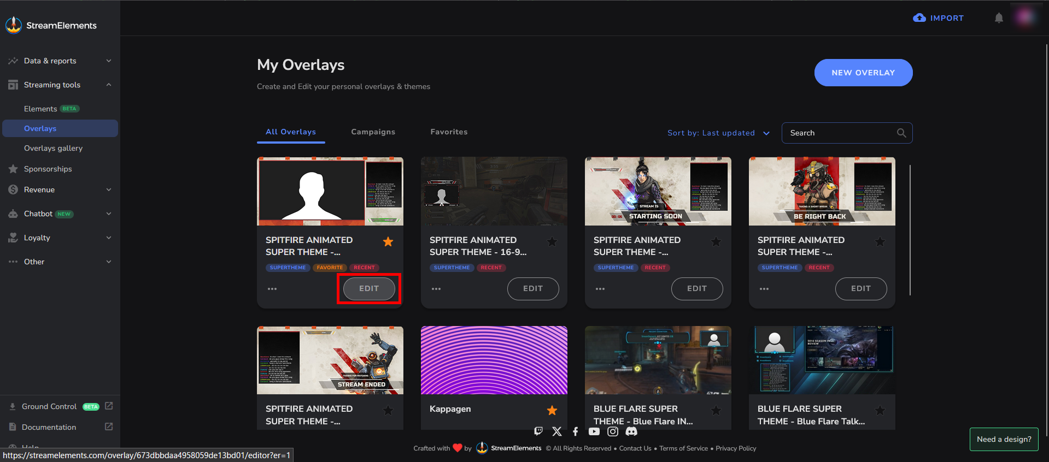Screen dimensions: 1049x462
Task: Open the Discord icon in footer
Action: click(631, 431)
